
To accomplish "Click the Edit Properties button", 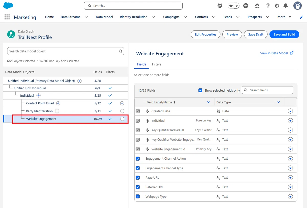I will point(205,34).
